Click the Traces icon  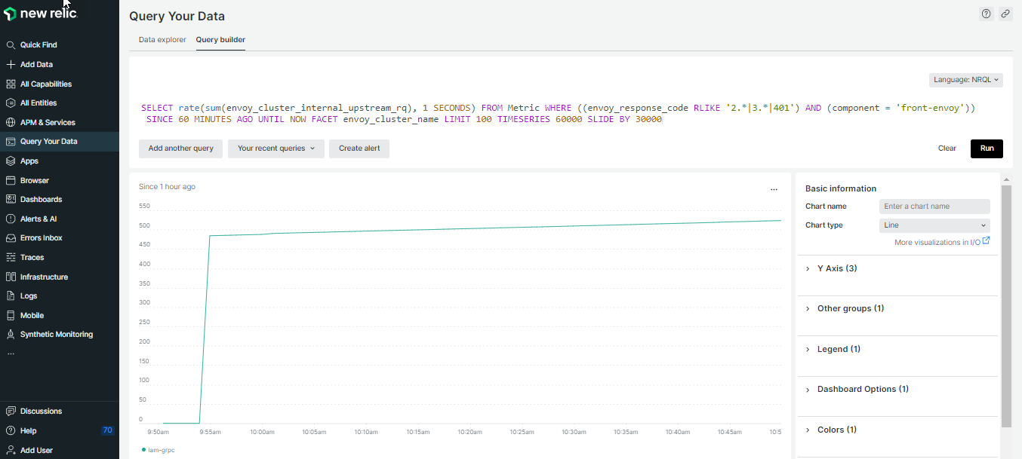click(11, 258)
